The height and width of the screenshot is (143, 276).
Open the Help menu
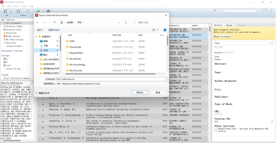click(x=31, y=6)
